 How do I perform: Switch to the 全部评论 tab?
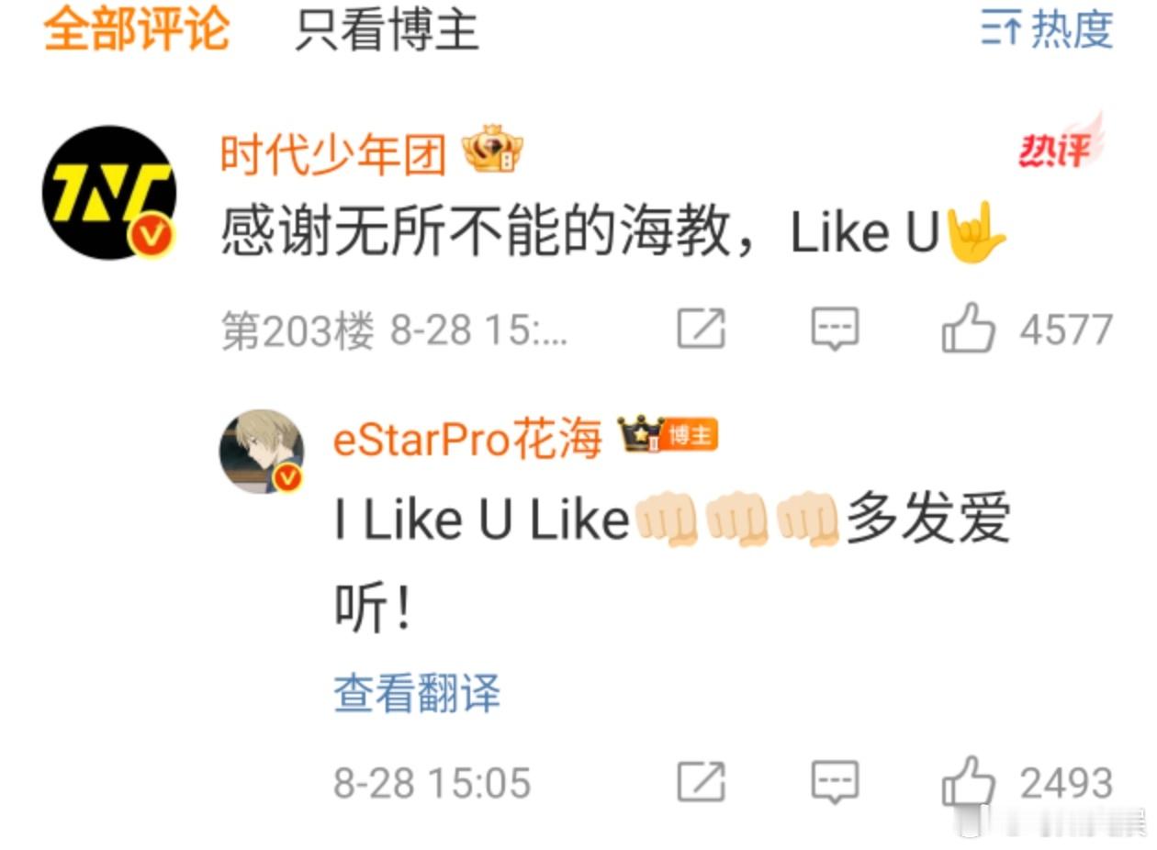pos(136,30)
